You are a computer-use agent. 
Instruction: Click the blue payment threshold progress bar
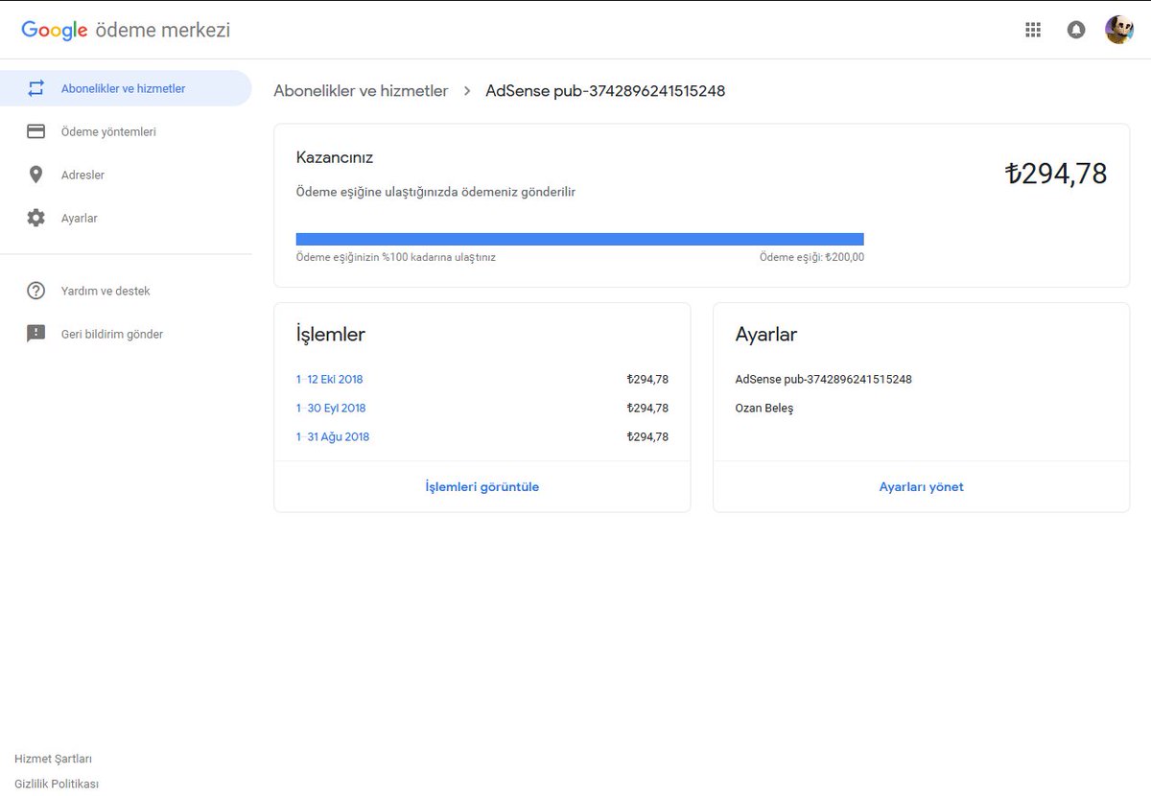(580, 239)
